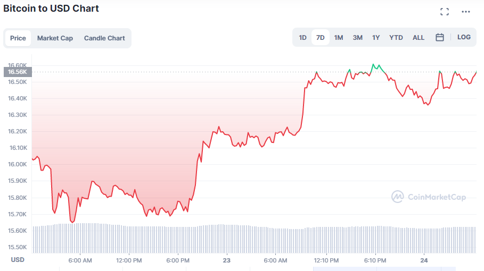Click the 23 date marker on axis
484x271 pixels.
pyautogui.click(x=227, y=260)
